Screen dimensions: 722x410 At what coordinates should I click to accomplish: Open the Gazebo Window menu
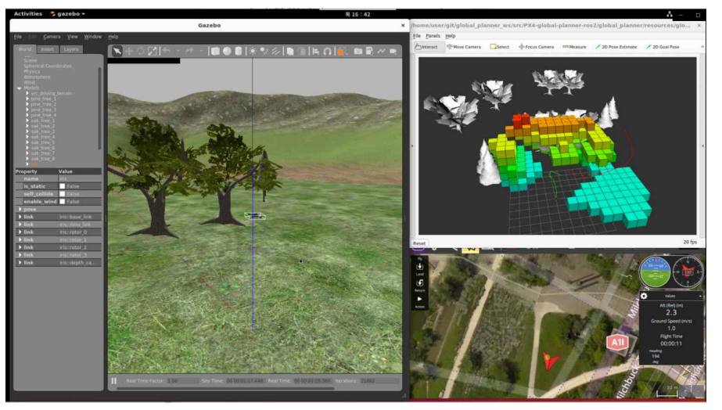coord(92,37)
